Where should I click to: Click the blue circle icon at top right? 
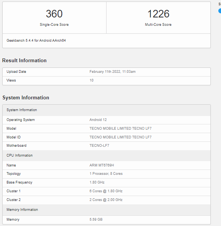coord(220,11)
